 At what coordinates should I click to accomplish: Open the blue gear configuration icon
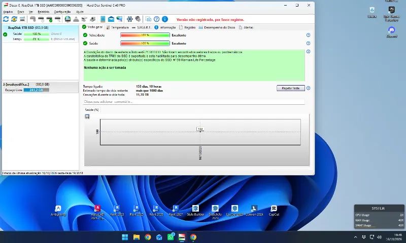(130, 19)
